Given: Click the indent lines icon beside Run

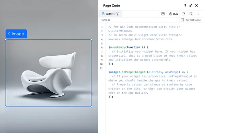Looking at the screenshot, I should (184, 14).
